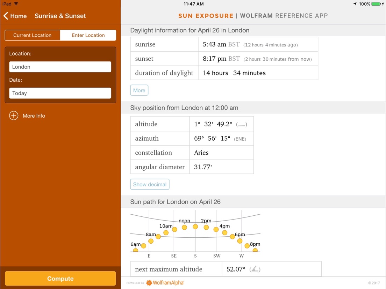Screen dimensions: 386x289
Task: Tap the altitude horizon symbol icon
Action: (x=242, y=125)
